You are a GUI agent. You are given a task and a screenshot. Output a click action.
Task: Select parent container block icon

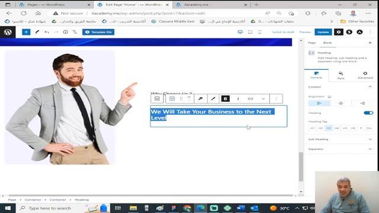tap(157, 99)
